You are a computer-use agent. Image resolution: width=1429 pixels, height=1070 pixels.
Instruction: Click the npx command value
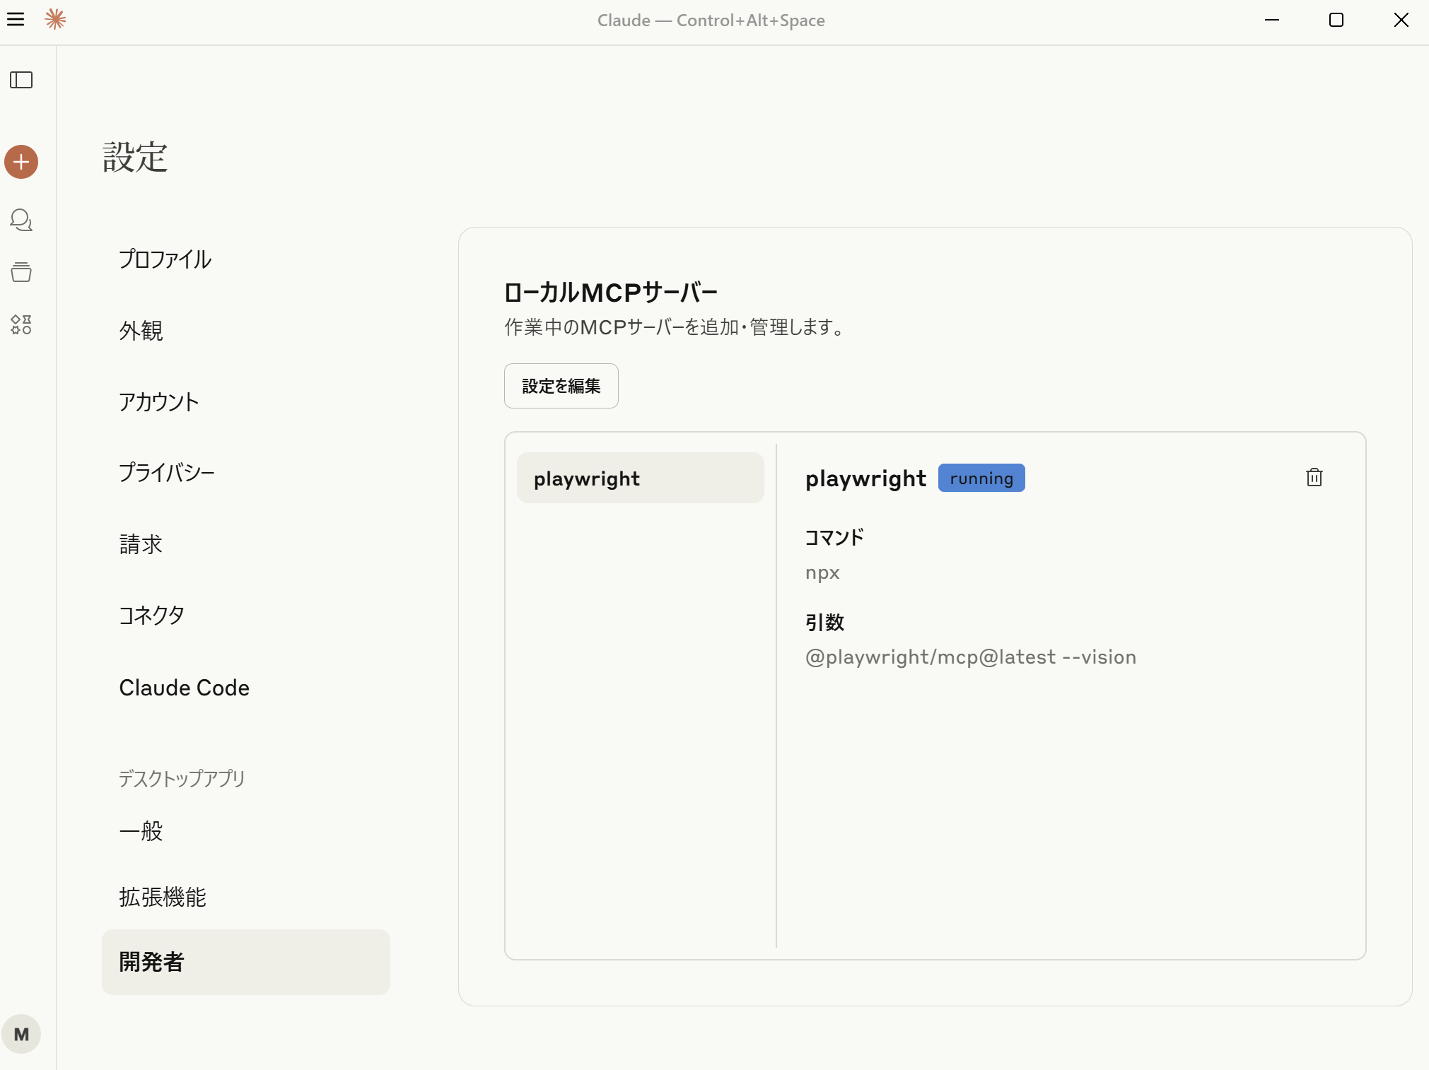coord(822,572)
